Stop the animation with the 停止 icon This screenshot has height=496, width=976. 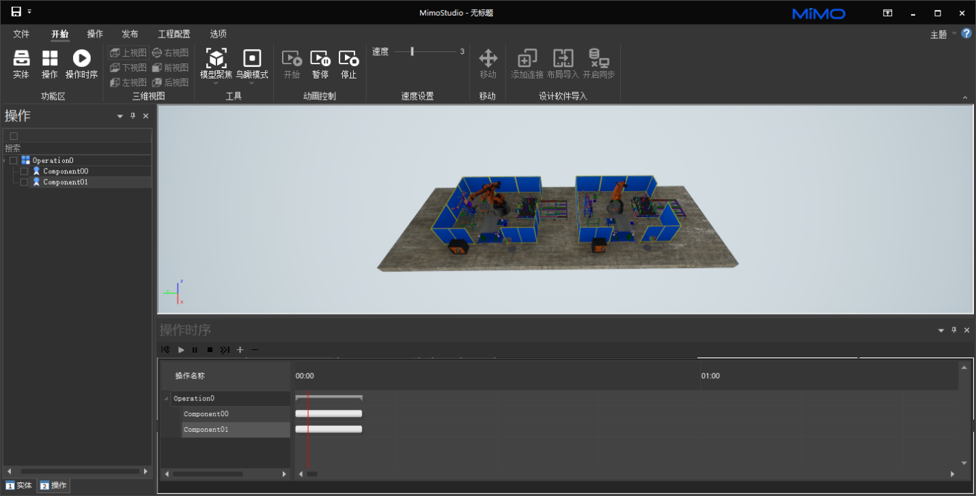[x=348, y=59]
